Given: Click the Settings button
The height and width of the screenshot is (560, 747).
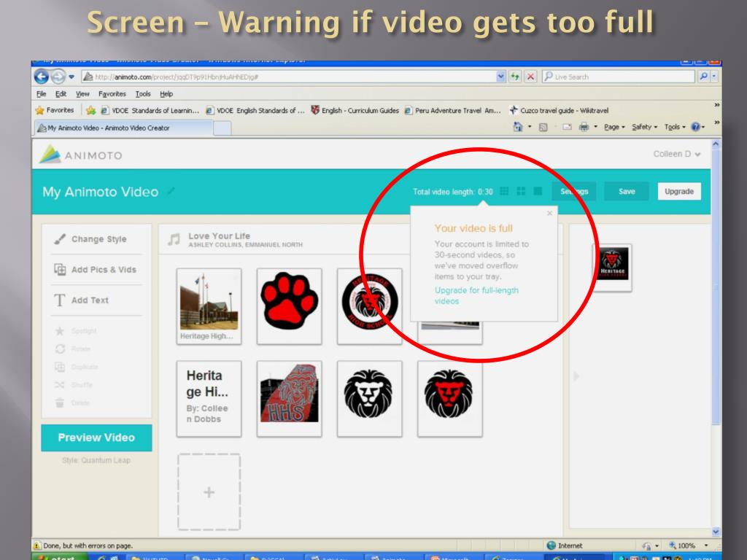Looking at the screenshot, I should coord(574,192).
